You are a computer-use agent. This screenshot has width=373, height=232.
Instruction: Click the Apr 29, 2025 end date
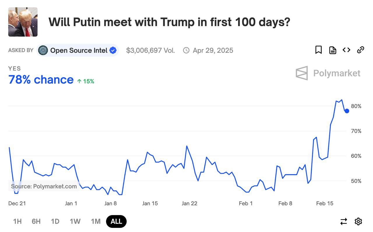coord(213,50)
